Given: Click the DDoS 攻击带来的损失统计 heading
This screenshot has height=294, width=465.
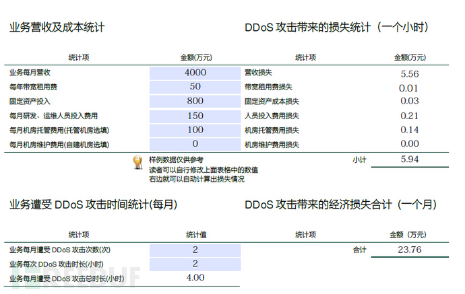Looking at the screenshot, I should 336,27.
